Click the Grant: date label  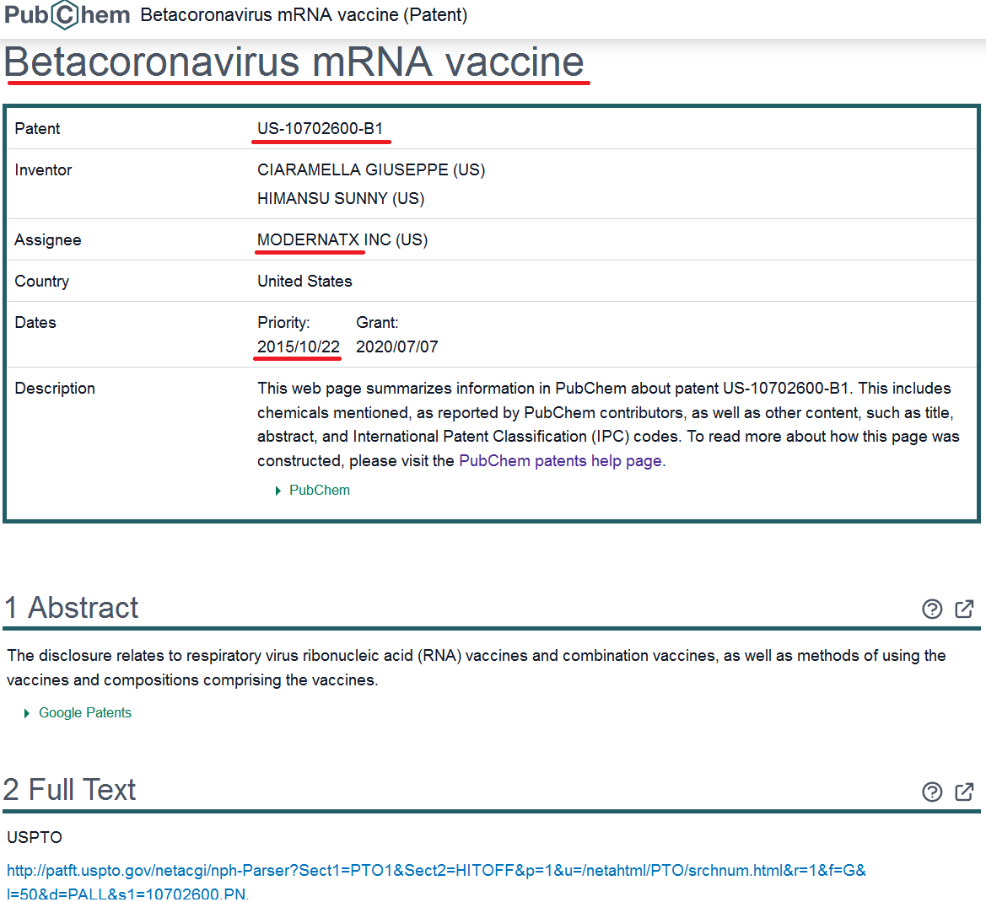[x=377, y=323]
